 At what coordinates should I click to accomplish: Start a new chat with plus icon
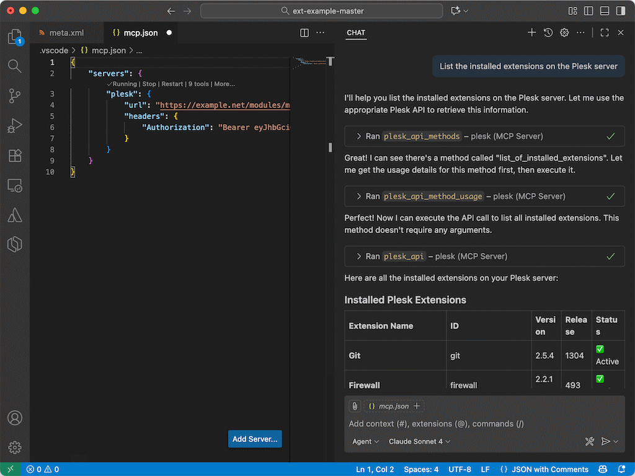[x=531, y=33]
